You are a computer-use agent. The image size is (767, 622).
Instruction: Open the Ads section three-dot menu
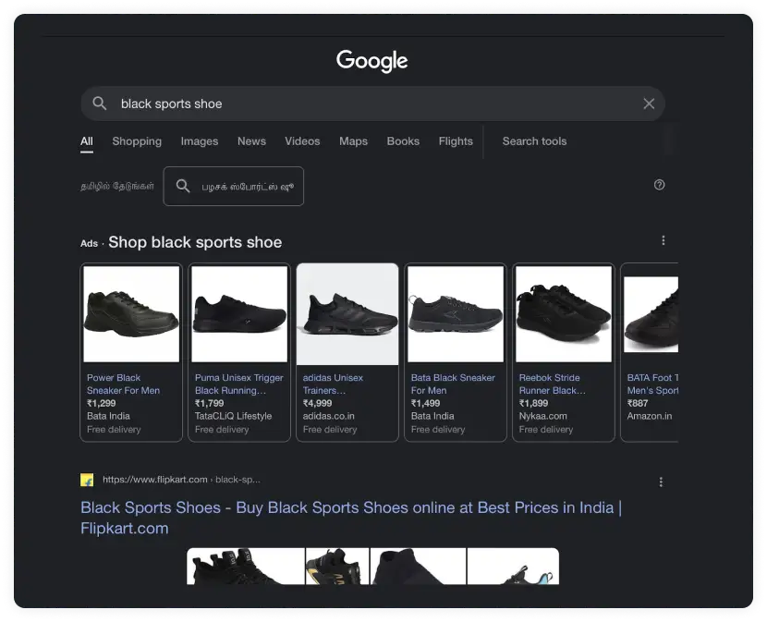pos(663,240)
